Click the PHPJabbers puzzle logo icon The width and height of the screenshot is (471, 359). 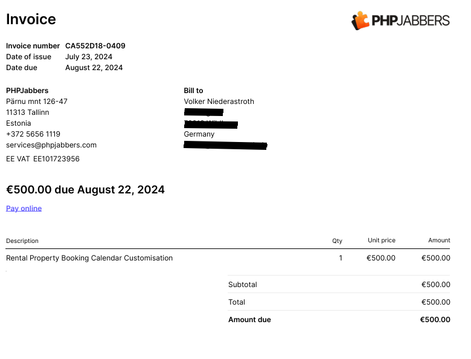pyautogui.click(x=360, y=20)
